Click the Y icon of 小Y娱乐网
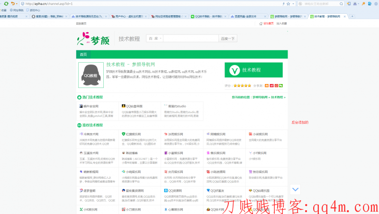379x214 pixels. (251, 153)
